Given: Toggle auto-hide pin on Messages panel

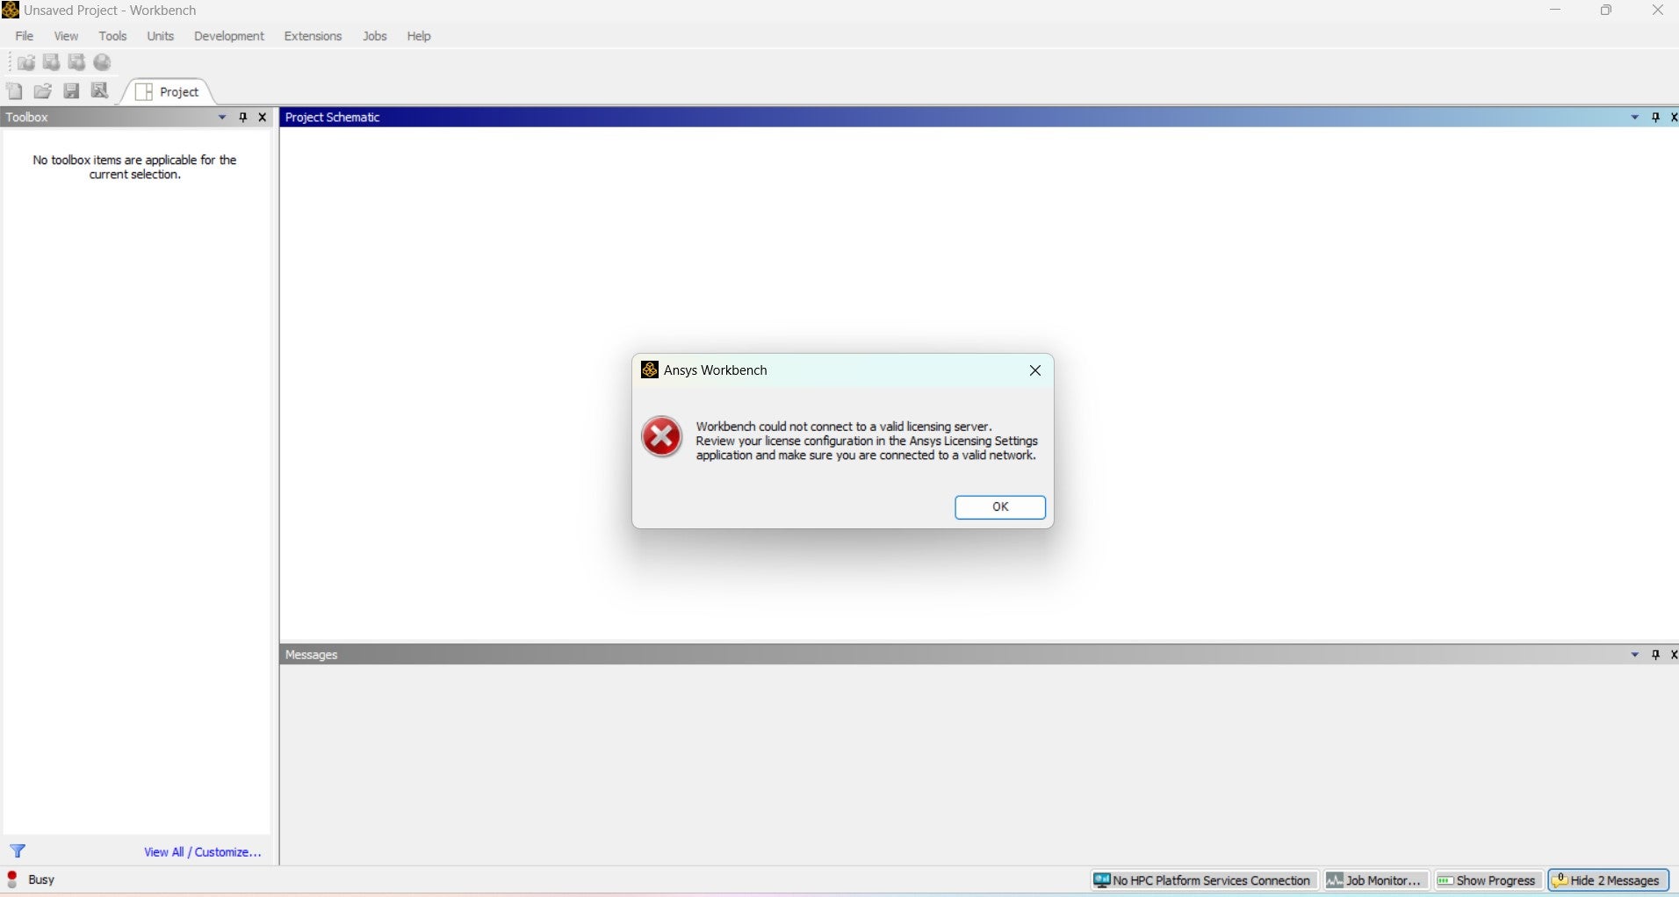Looking at the screenshot, I should click(1655, 655).
